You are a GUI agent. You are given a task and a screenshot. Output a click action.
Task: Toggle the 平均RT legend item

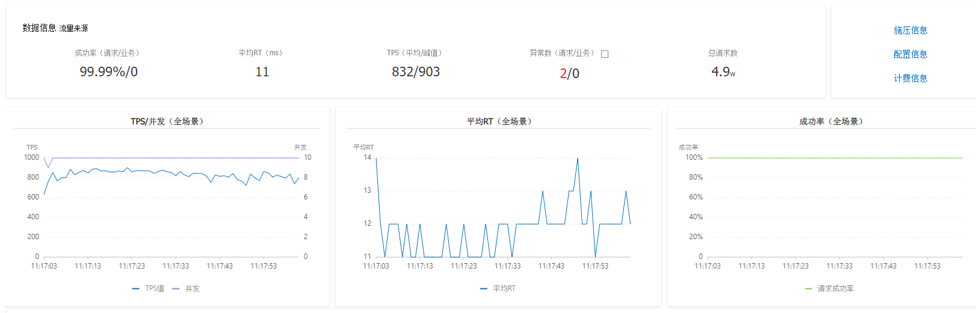(498, 288)
